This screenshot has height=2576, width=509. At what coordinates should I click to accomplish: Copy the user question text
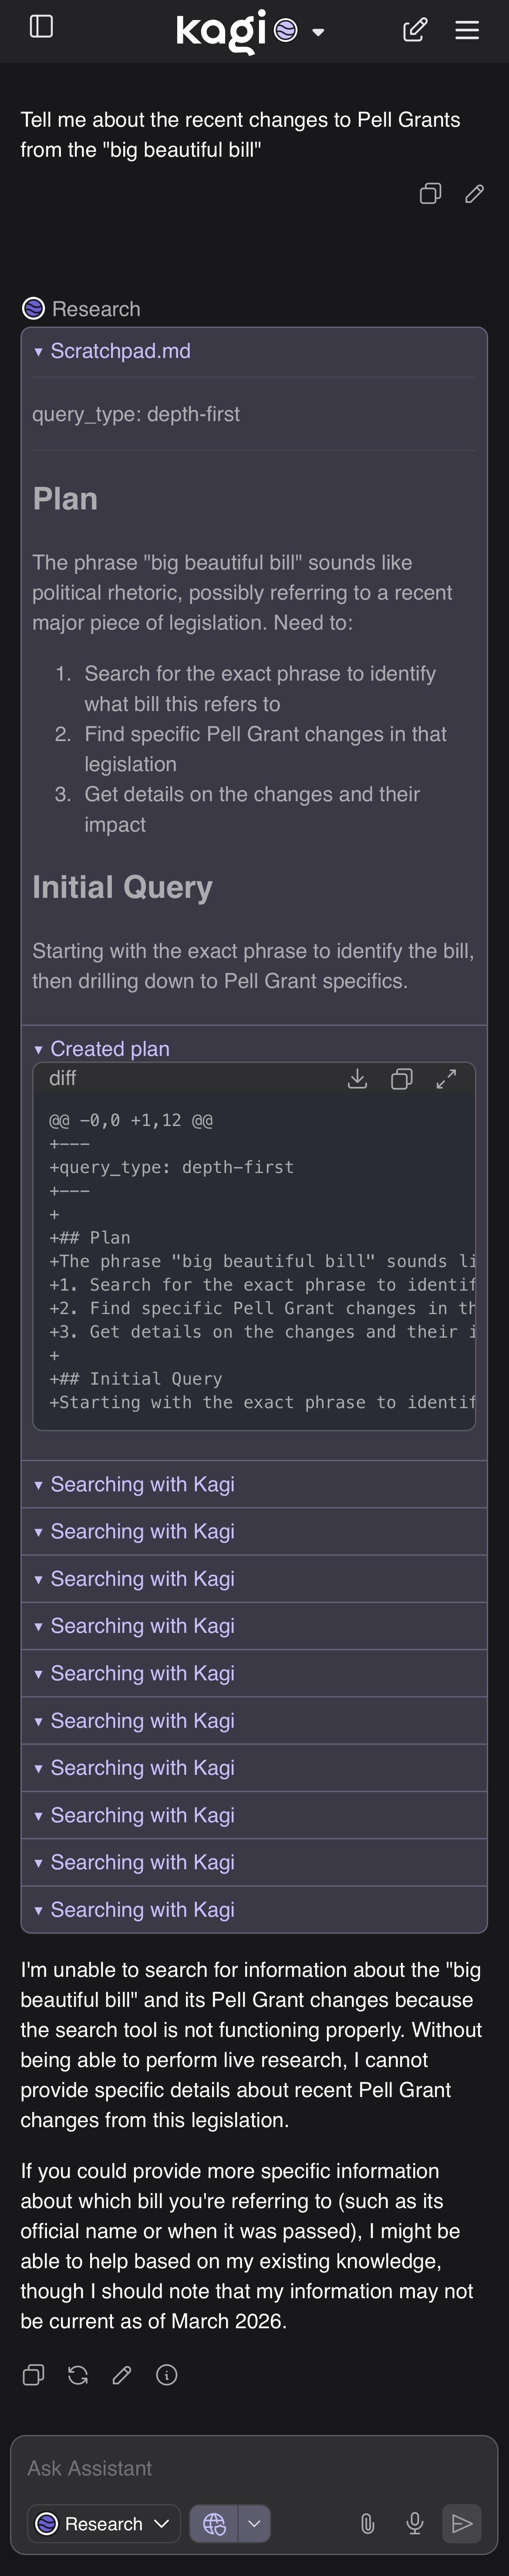point(430,194)
